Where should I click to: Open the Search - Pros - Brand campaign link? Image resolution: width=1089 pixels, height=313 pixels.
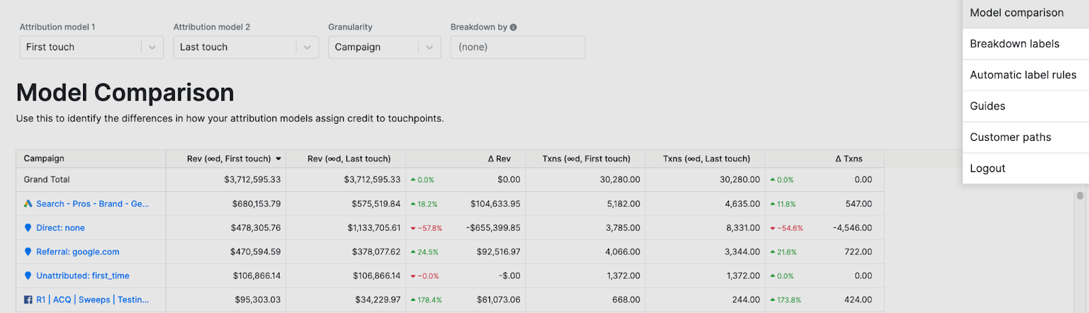point(92,203)
